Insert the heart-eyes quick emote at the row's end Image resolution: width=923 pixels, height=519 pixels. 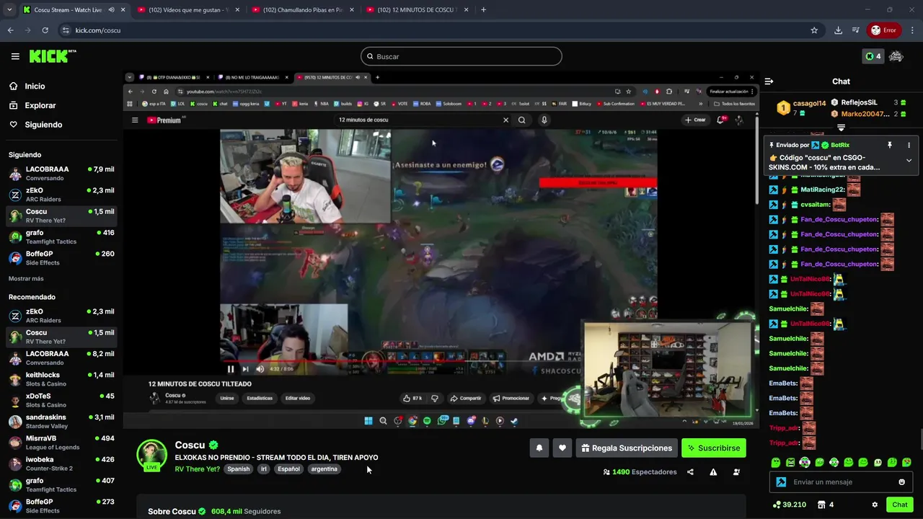906,462
